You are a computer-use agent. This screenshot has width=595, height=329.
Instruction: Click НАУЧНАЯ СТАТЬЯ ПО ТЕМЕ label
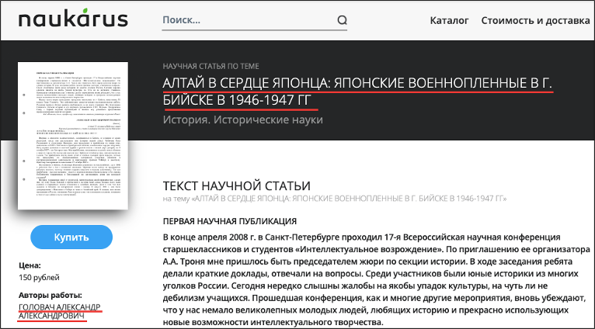coord(211,66)
